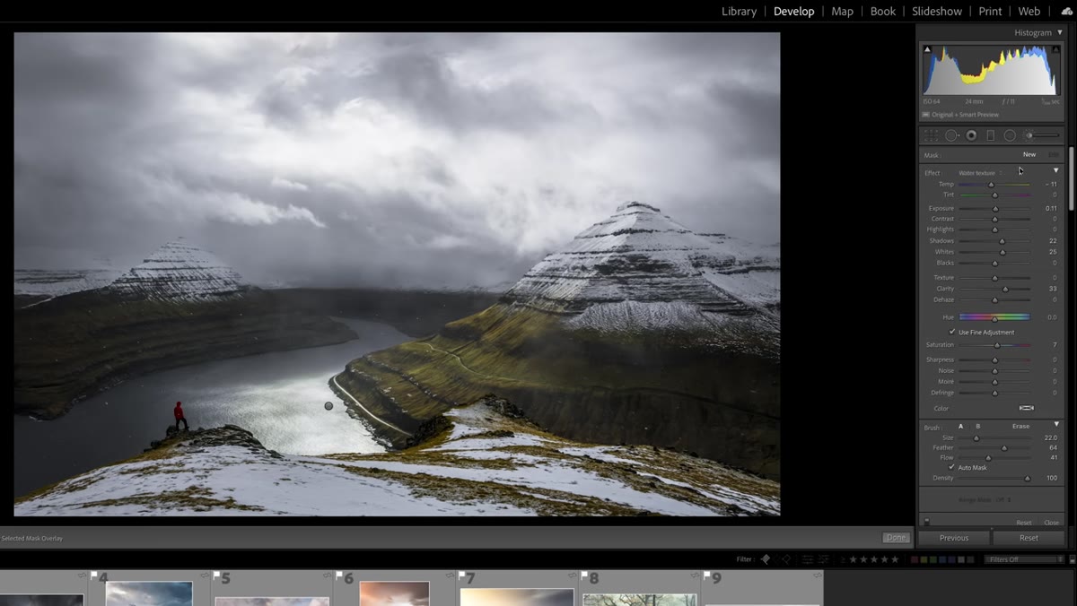Open the Library module
The height and width of the screenshot is (606, 1077).
(739, 11)
